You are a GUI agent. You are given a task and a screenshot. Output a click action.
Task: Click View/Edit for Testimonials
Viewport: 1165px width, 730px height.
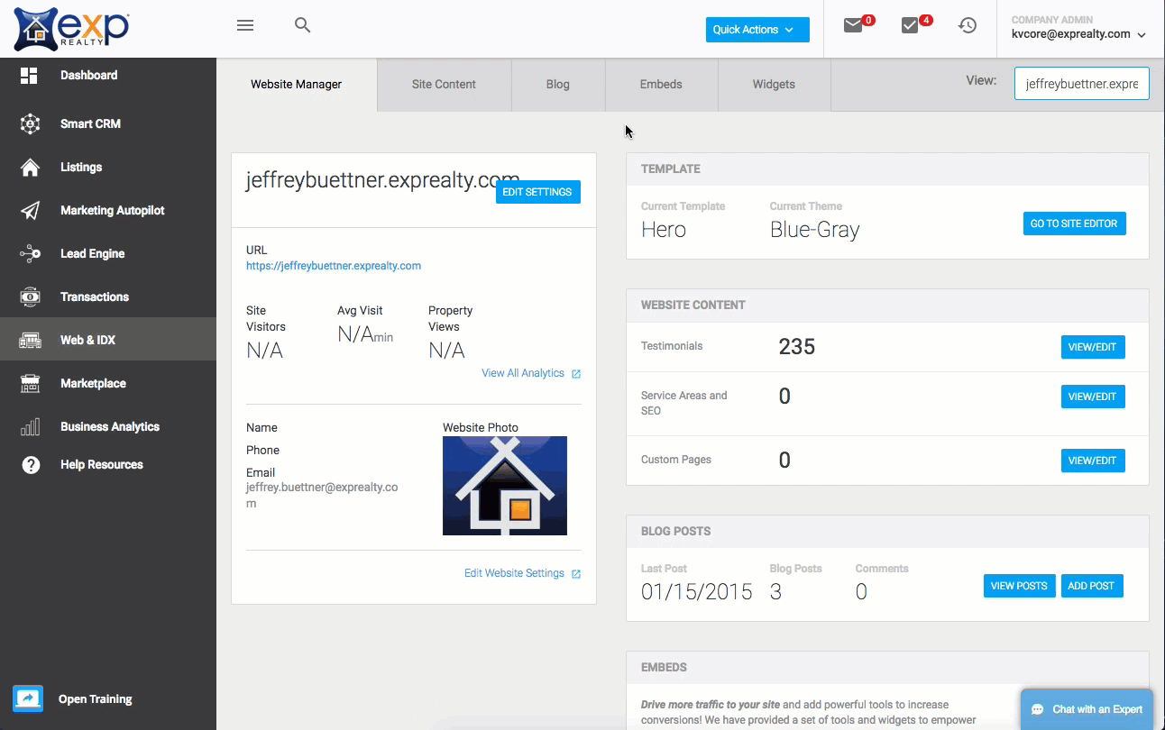[1093, 347]
